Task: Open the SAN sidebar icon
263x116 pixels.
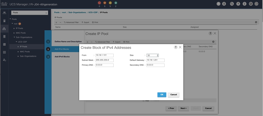Action: pyautogui.click(x=4, y=36)
